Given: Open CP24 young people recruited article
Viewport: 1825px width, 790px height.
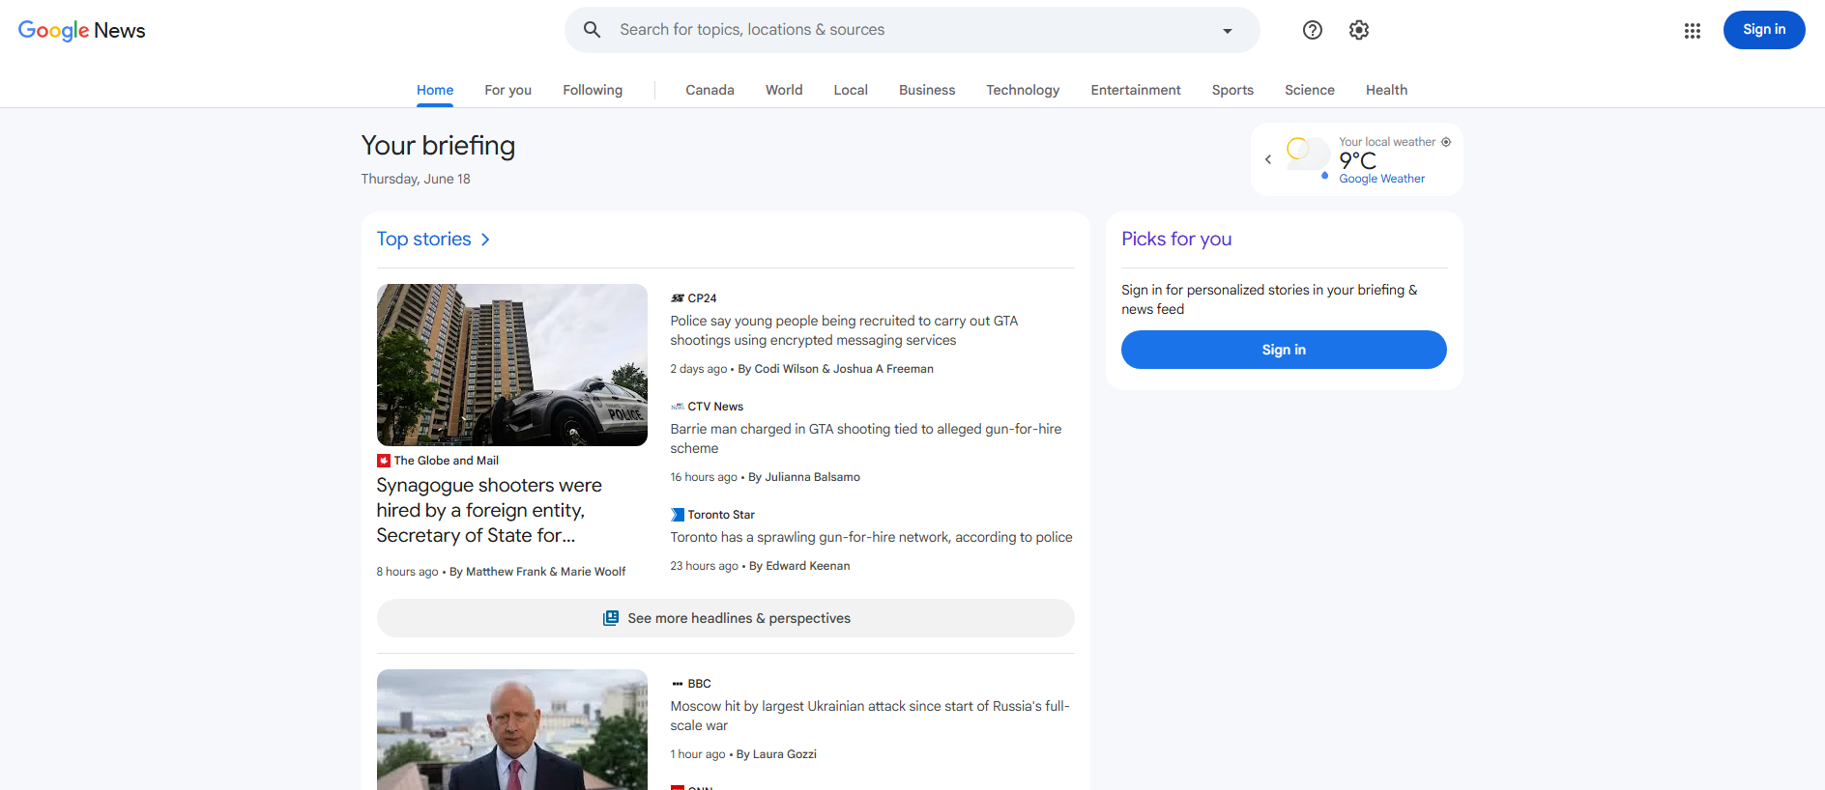Looking at the screenshot, I should pos(844,330).
